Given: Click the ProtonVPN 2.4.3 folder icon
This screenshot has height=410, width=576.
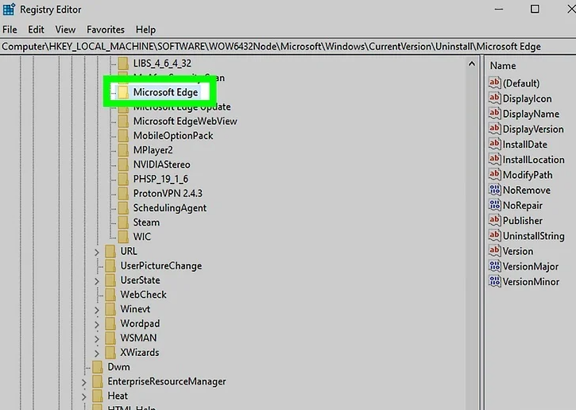Looking at the screenshot, I should (123, 193).
